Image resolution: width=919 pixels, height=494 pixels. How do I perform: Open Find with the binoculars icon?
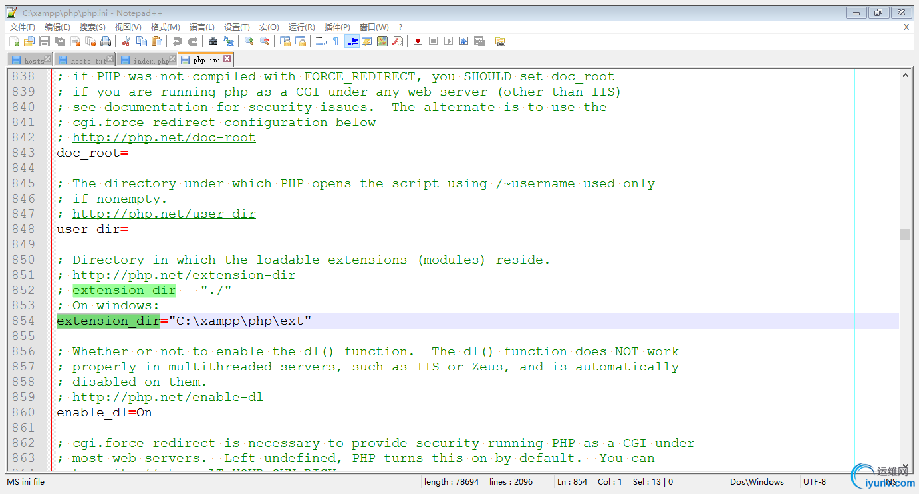[x=213, y=41]
